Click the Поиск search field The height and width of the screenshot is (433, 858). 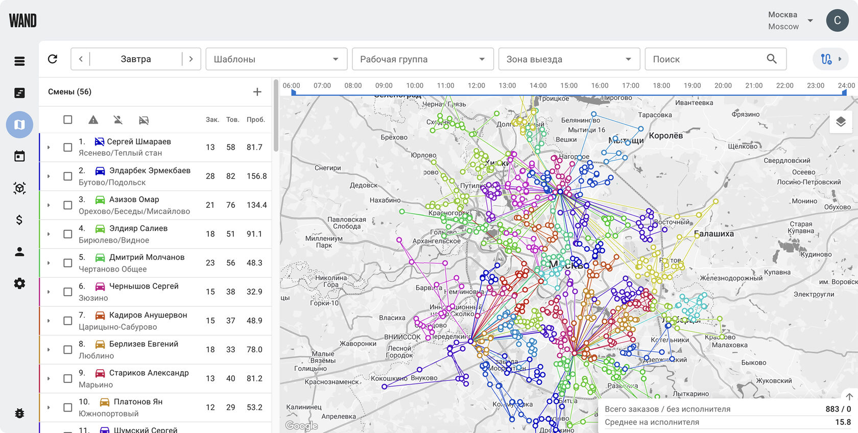[716, 59]
